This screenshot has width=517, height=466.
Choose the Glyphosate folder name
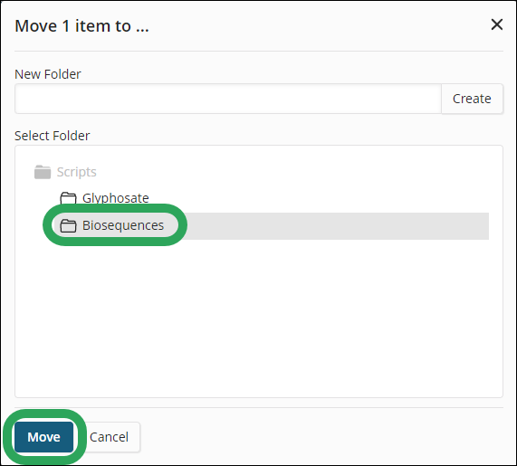coord(115,198)
